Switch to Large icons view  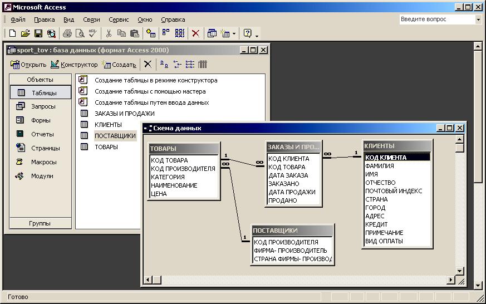[x=164, y=64]
